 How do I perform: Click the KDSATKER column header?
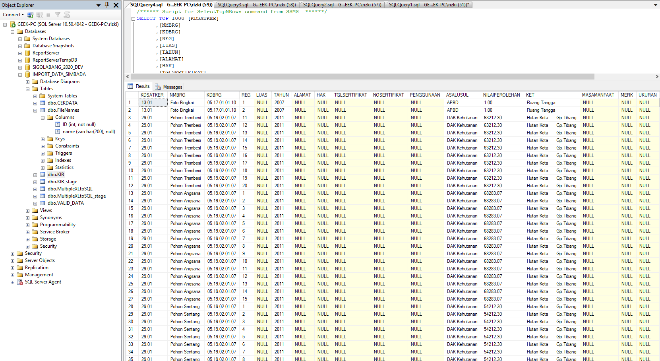click(153, 95)
